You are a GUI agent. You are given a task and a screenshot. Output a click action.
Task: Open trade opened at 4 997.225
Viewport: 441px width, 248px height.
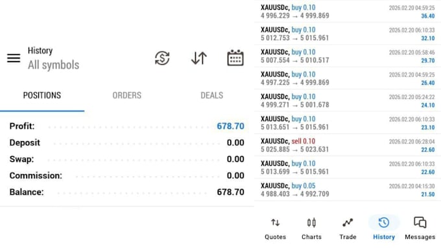[348, 78]
